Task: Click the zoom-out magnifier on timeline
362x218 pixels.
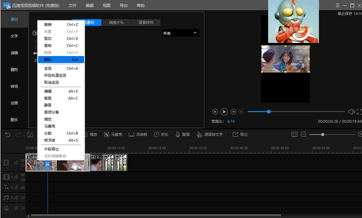Action: [304, 135]
